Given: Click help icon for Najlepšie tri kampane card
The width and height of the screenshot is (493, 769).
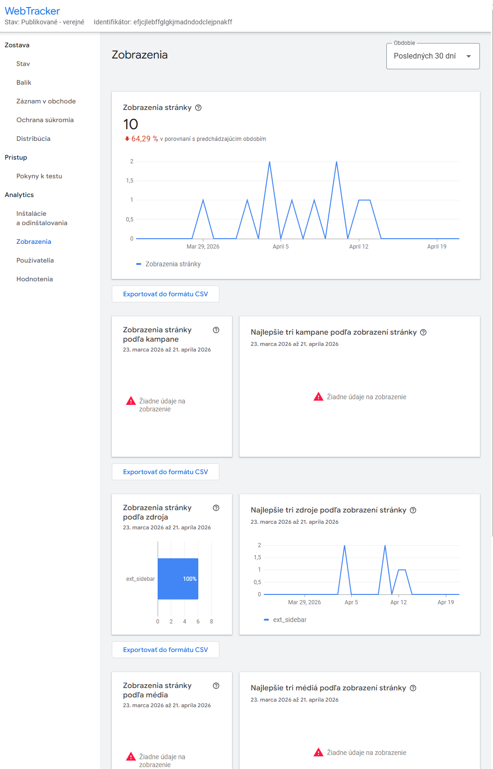Looking at the screenshot, I should pyautogui.click(x=423, y=332).
